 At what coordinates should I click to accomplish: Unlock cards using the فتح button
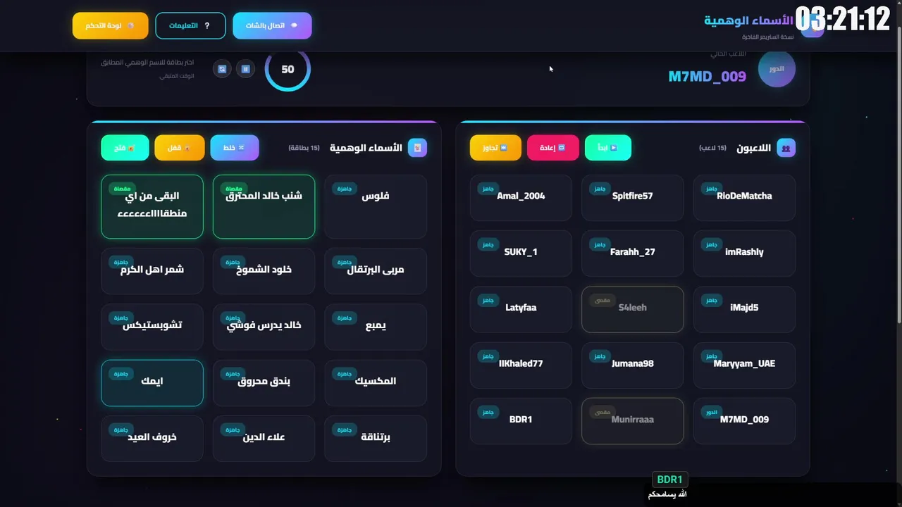(x=125, y=148)
